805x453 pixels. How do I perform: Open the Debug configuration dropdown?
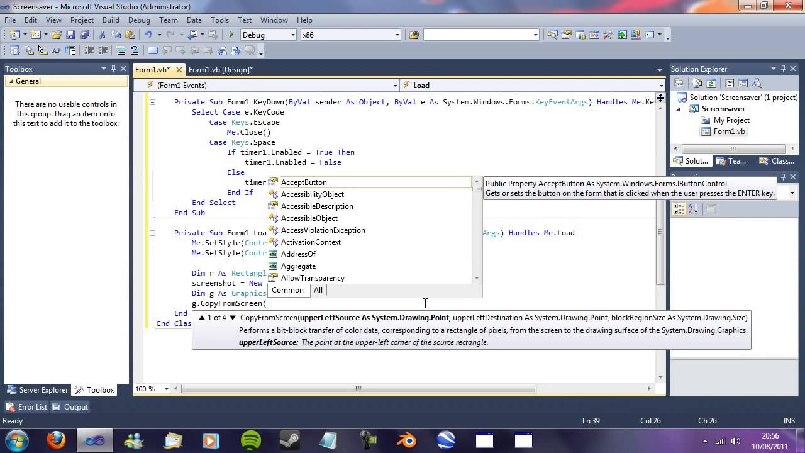point(293,35)
